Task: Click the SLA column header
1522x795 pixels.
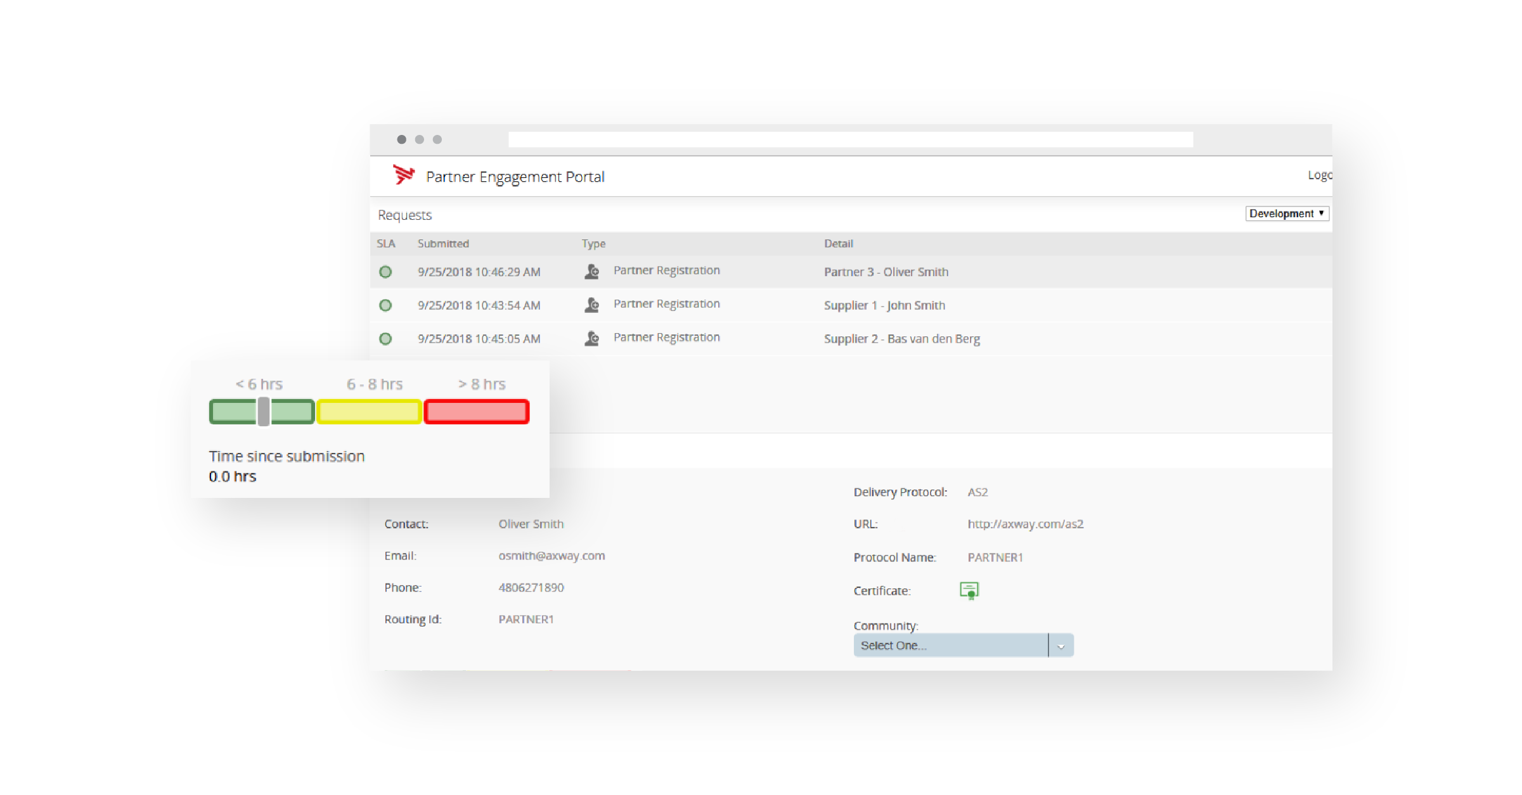Action: point(385,244)
